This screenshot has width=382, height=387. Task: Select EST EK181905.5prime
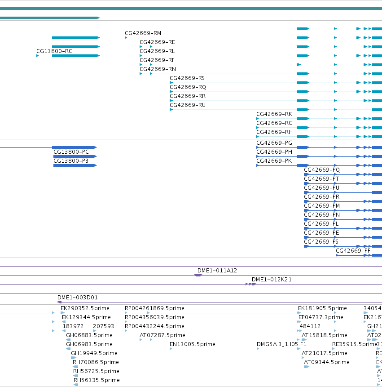pyautogui.click(x=322, y=308)
